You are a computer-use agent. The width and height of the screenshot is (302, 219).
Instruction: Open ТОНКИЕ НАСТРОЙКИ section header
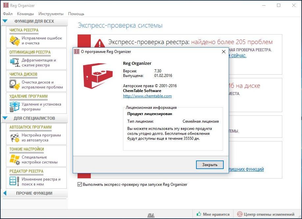point(27,149)
